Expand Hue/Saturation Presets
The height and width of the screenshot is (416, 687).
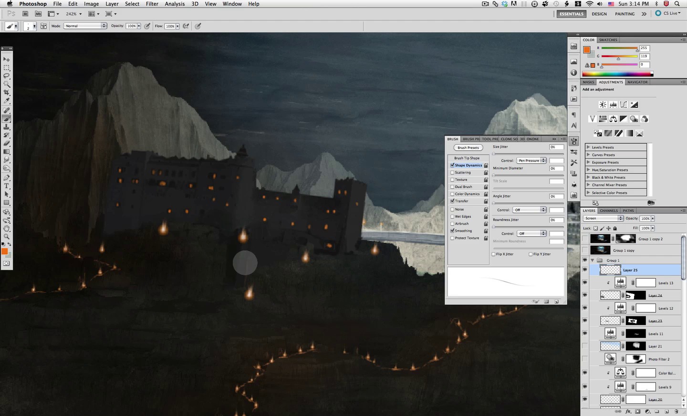[x=588, y=170]
